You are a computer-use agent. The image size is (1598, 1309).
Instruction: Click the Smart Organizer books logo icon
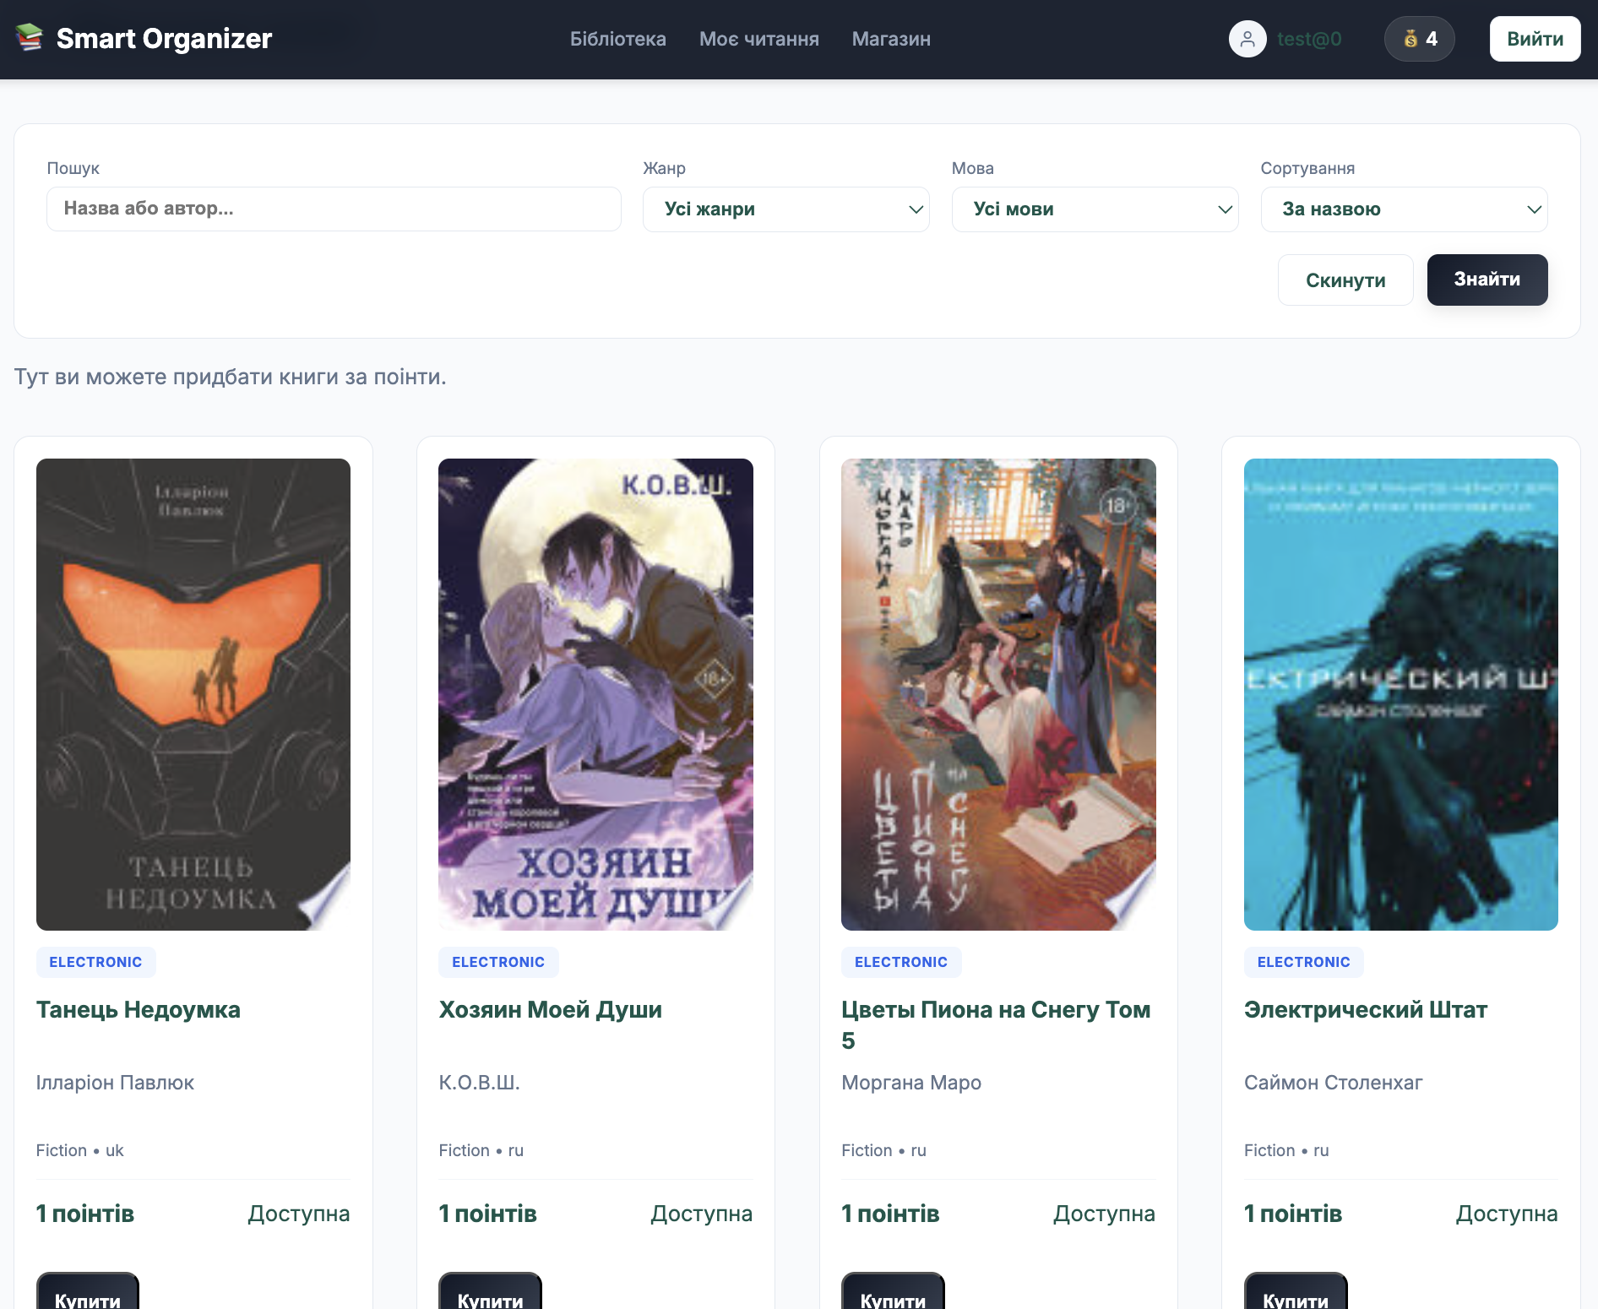point(30,38)
